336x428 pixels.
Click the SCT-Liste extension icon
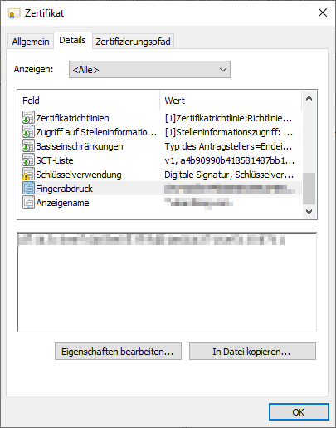pyautogui.click(x=28, y=160)
